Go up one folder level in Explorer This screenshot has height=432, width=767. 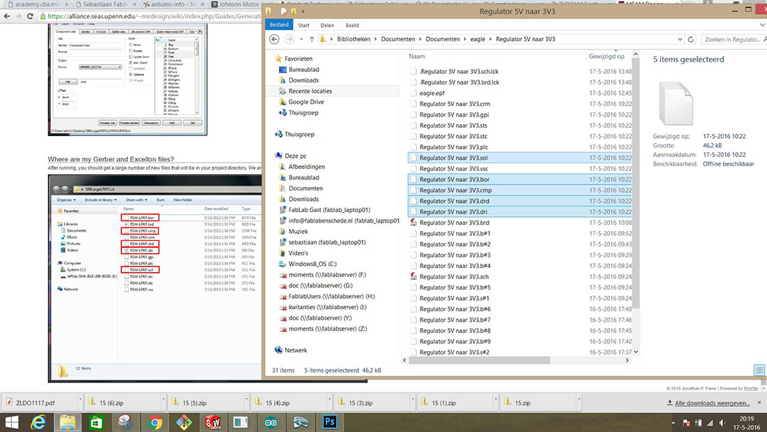pyautogui.click(x=312, y=39)
